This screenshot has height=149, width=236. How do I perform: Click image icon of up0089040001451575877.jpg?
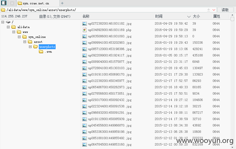85,62
